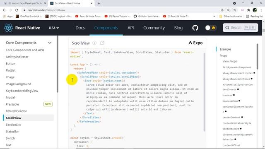Open the Reading list
Screen dimensions: 265x149
pyautogui.click(x=254, y=16)
